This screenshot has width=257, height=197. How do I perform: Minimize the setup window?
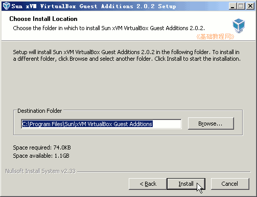tap(232, 6)
